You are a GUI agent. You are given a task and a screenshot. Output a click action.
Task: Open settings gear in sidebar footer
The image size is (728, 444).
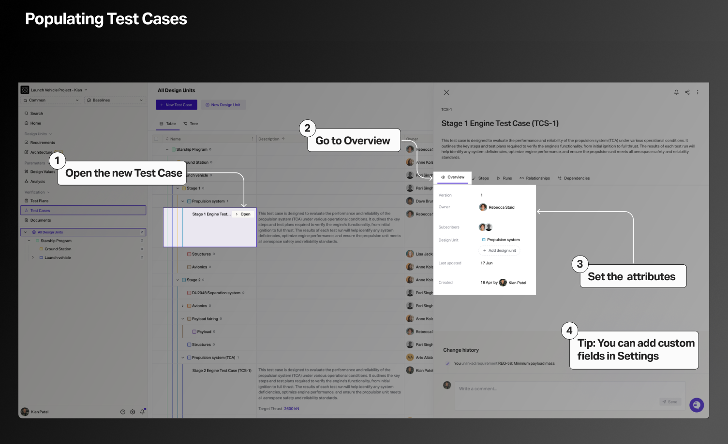click(x=133, y=412)
